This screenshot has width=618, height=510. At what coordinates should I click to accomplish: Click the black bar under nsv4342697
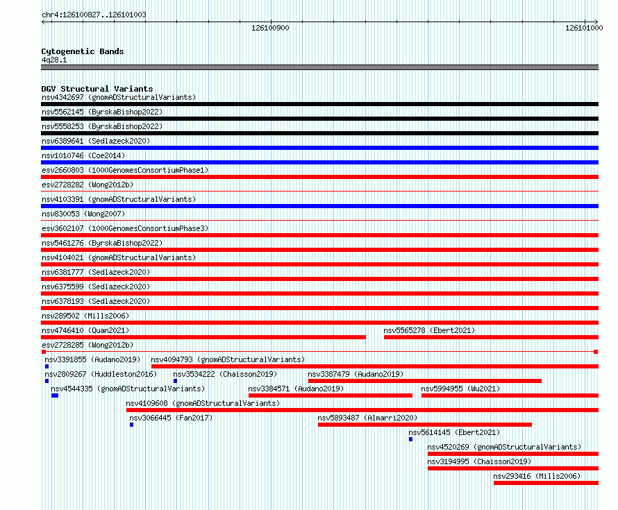tap(319, 104)
